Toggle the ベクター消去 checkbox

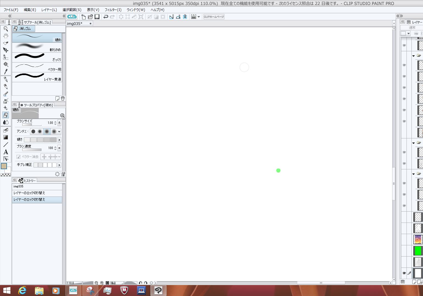point(18,157)
